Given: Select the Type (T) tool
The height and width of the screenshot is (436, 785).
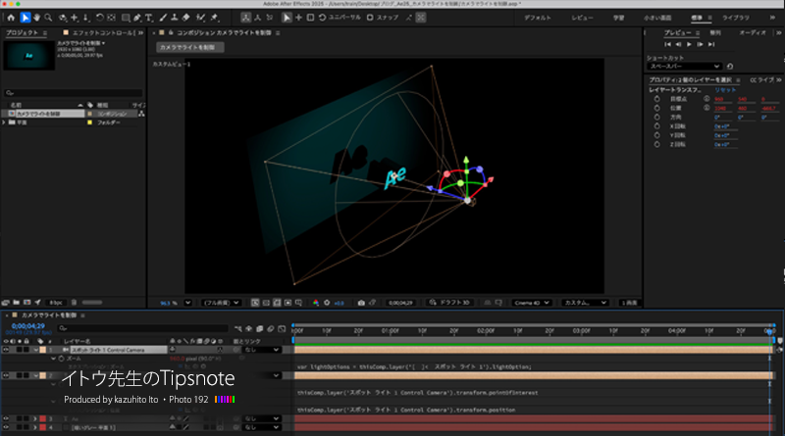Looking at the screenshot, I should [x=148, y=18].
